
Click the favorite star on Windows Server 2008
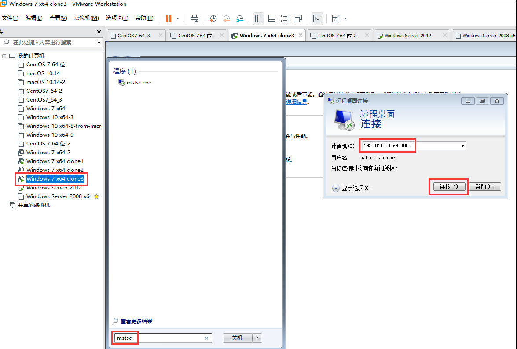[x=96, y=196]
